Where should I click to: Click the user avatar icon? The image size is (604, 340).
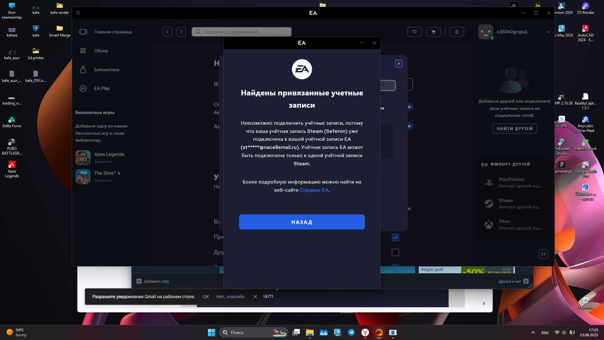486,32
